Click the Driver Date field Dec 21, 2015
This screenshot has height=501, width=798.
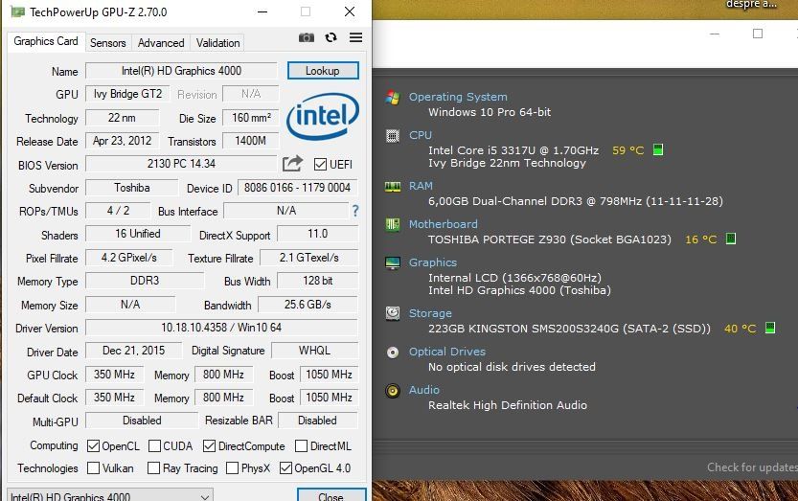coord(133,351)
